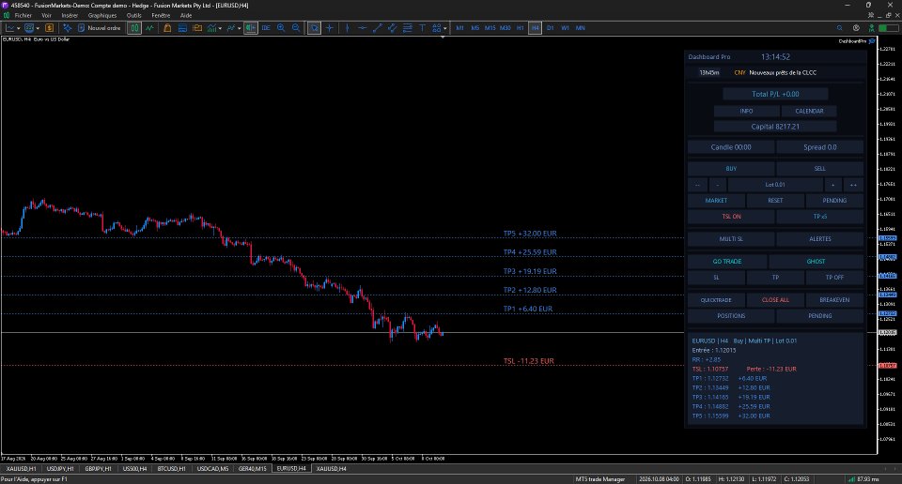The image size is (902, 484).
Task: Click the SELL button in Dashboard Pro
Action: tap(819, 168)
